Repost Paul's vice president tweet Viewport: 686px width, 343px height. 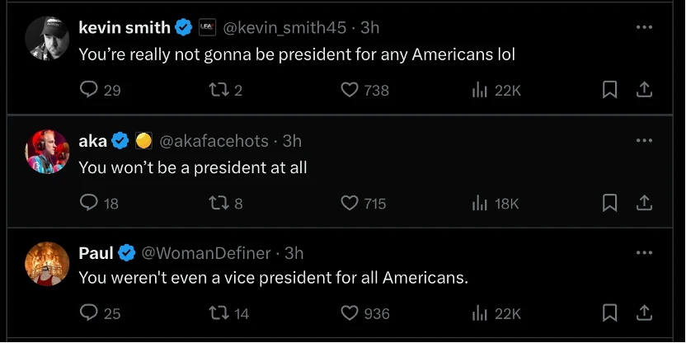click(x=218, y=313)
